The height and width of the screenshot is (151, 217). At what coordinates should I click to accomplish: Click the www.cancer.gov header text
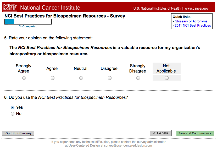coord(197,9)
